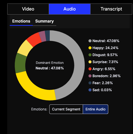Click the Surprise pale yellow legend dot
The width and height of the screenshot is (133, 134).
[90, 62]
